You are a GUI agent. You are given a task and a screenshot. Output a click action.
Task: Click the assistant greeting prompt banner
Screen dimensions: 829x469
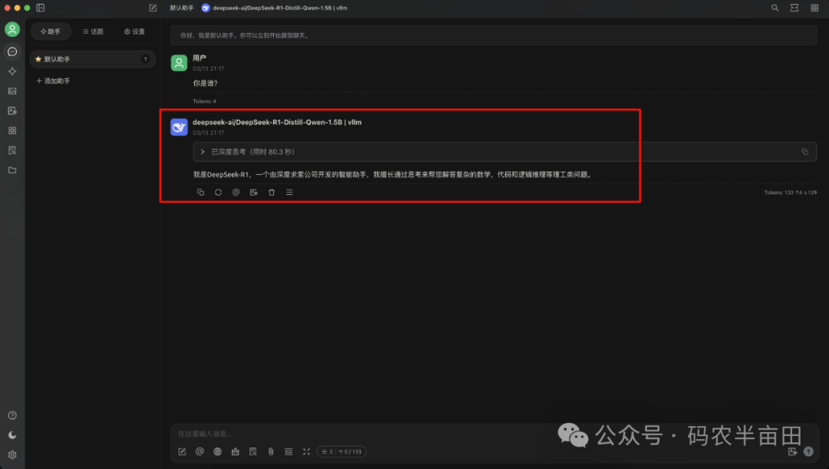click(x=494, y=35)
